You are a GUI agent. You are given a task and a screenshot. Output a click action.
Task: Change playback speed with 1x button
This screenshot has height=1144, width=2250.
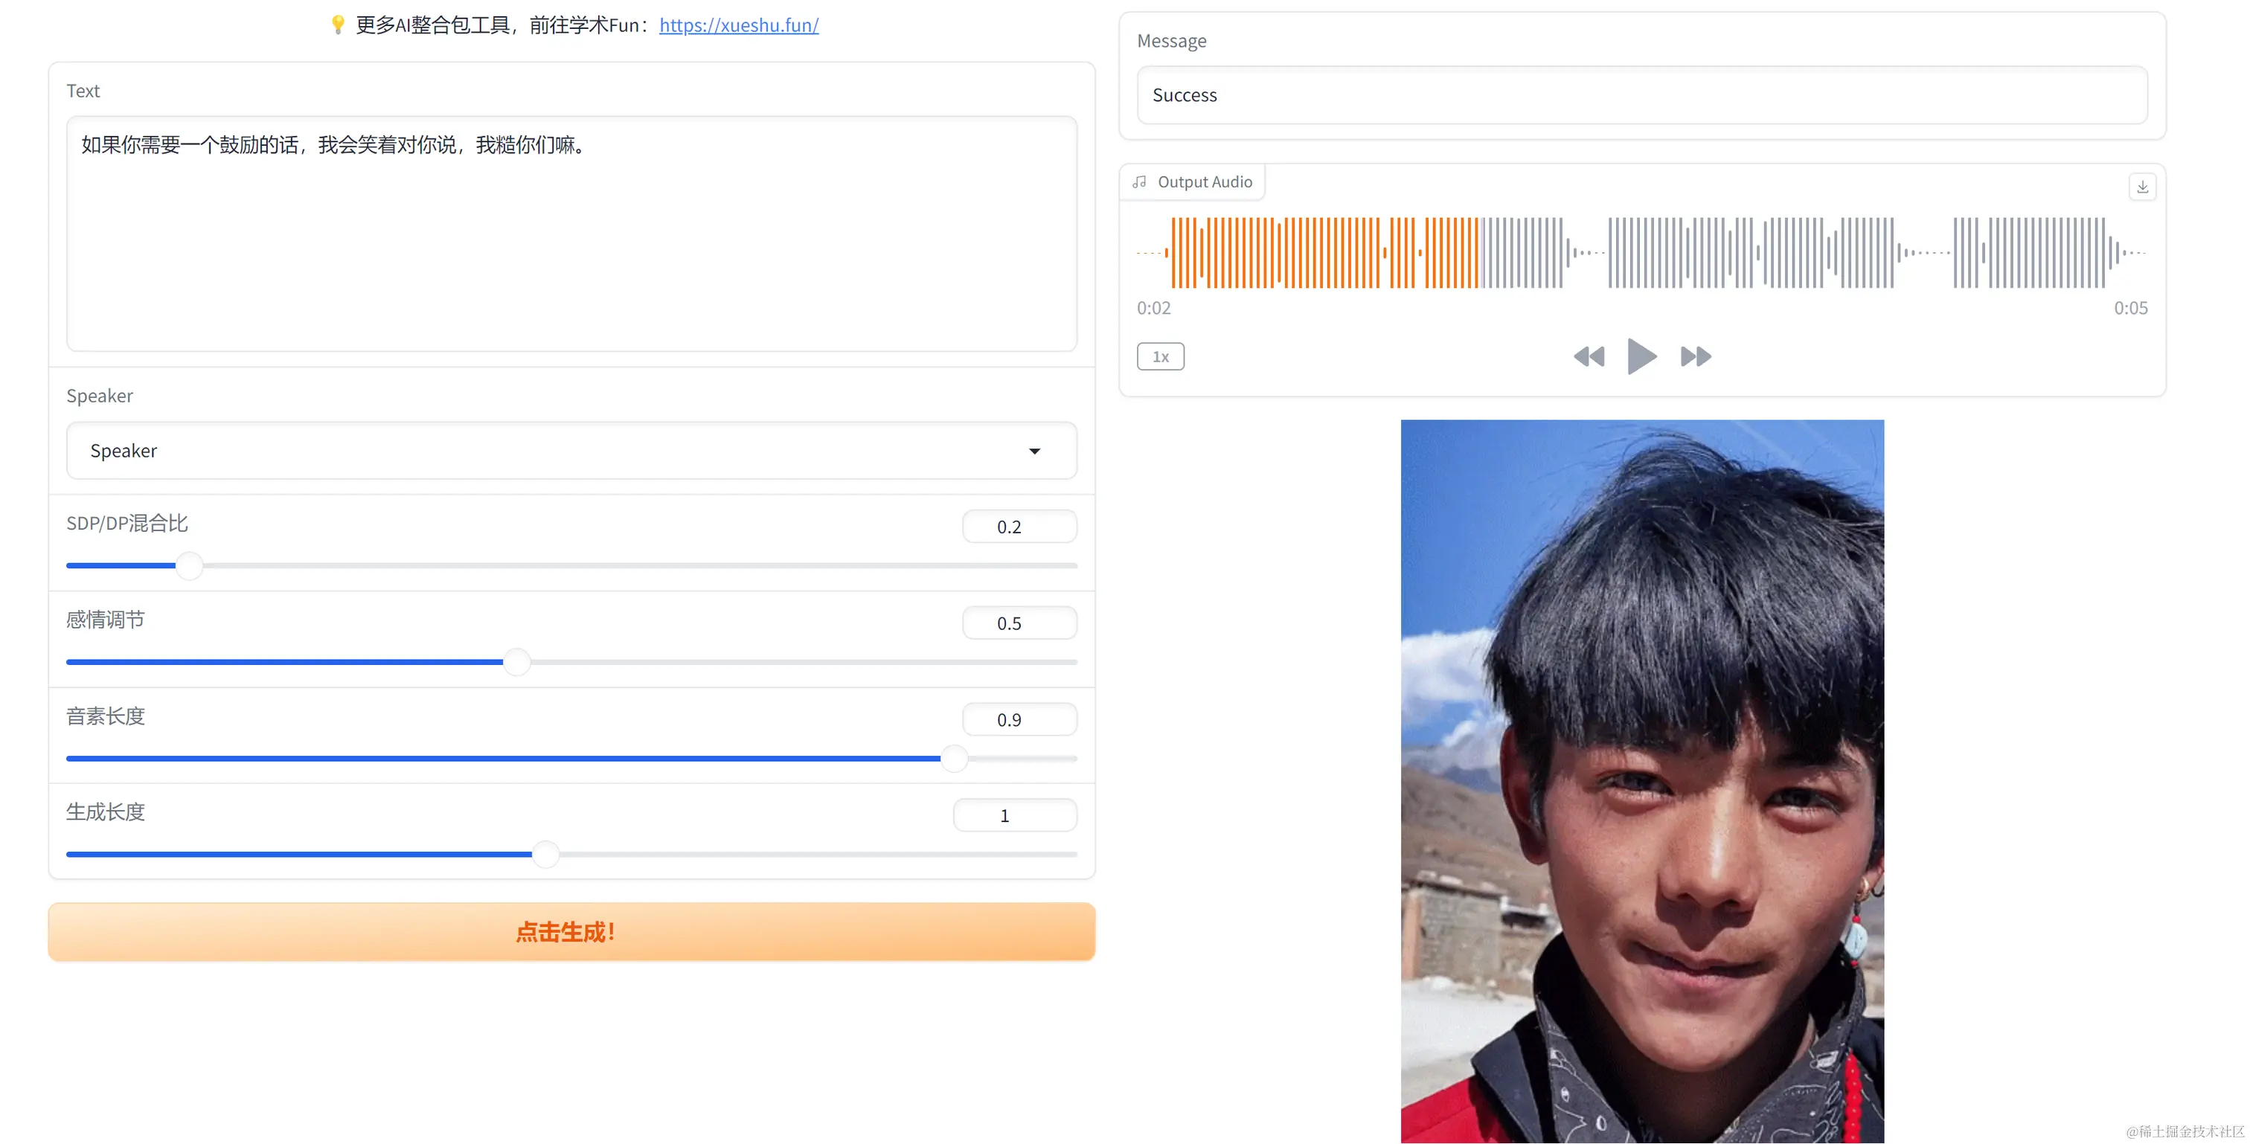pyautogui.click(x=1160, y=356)
